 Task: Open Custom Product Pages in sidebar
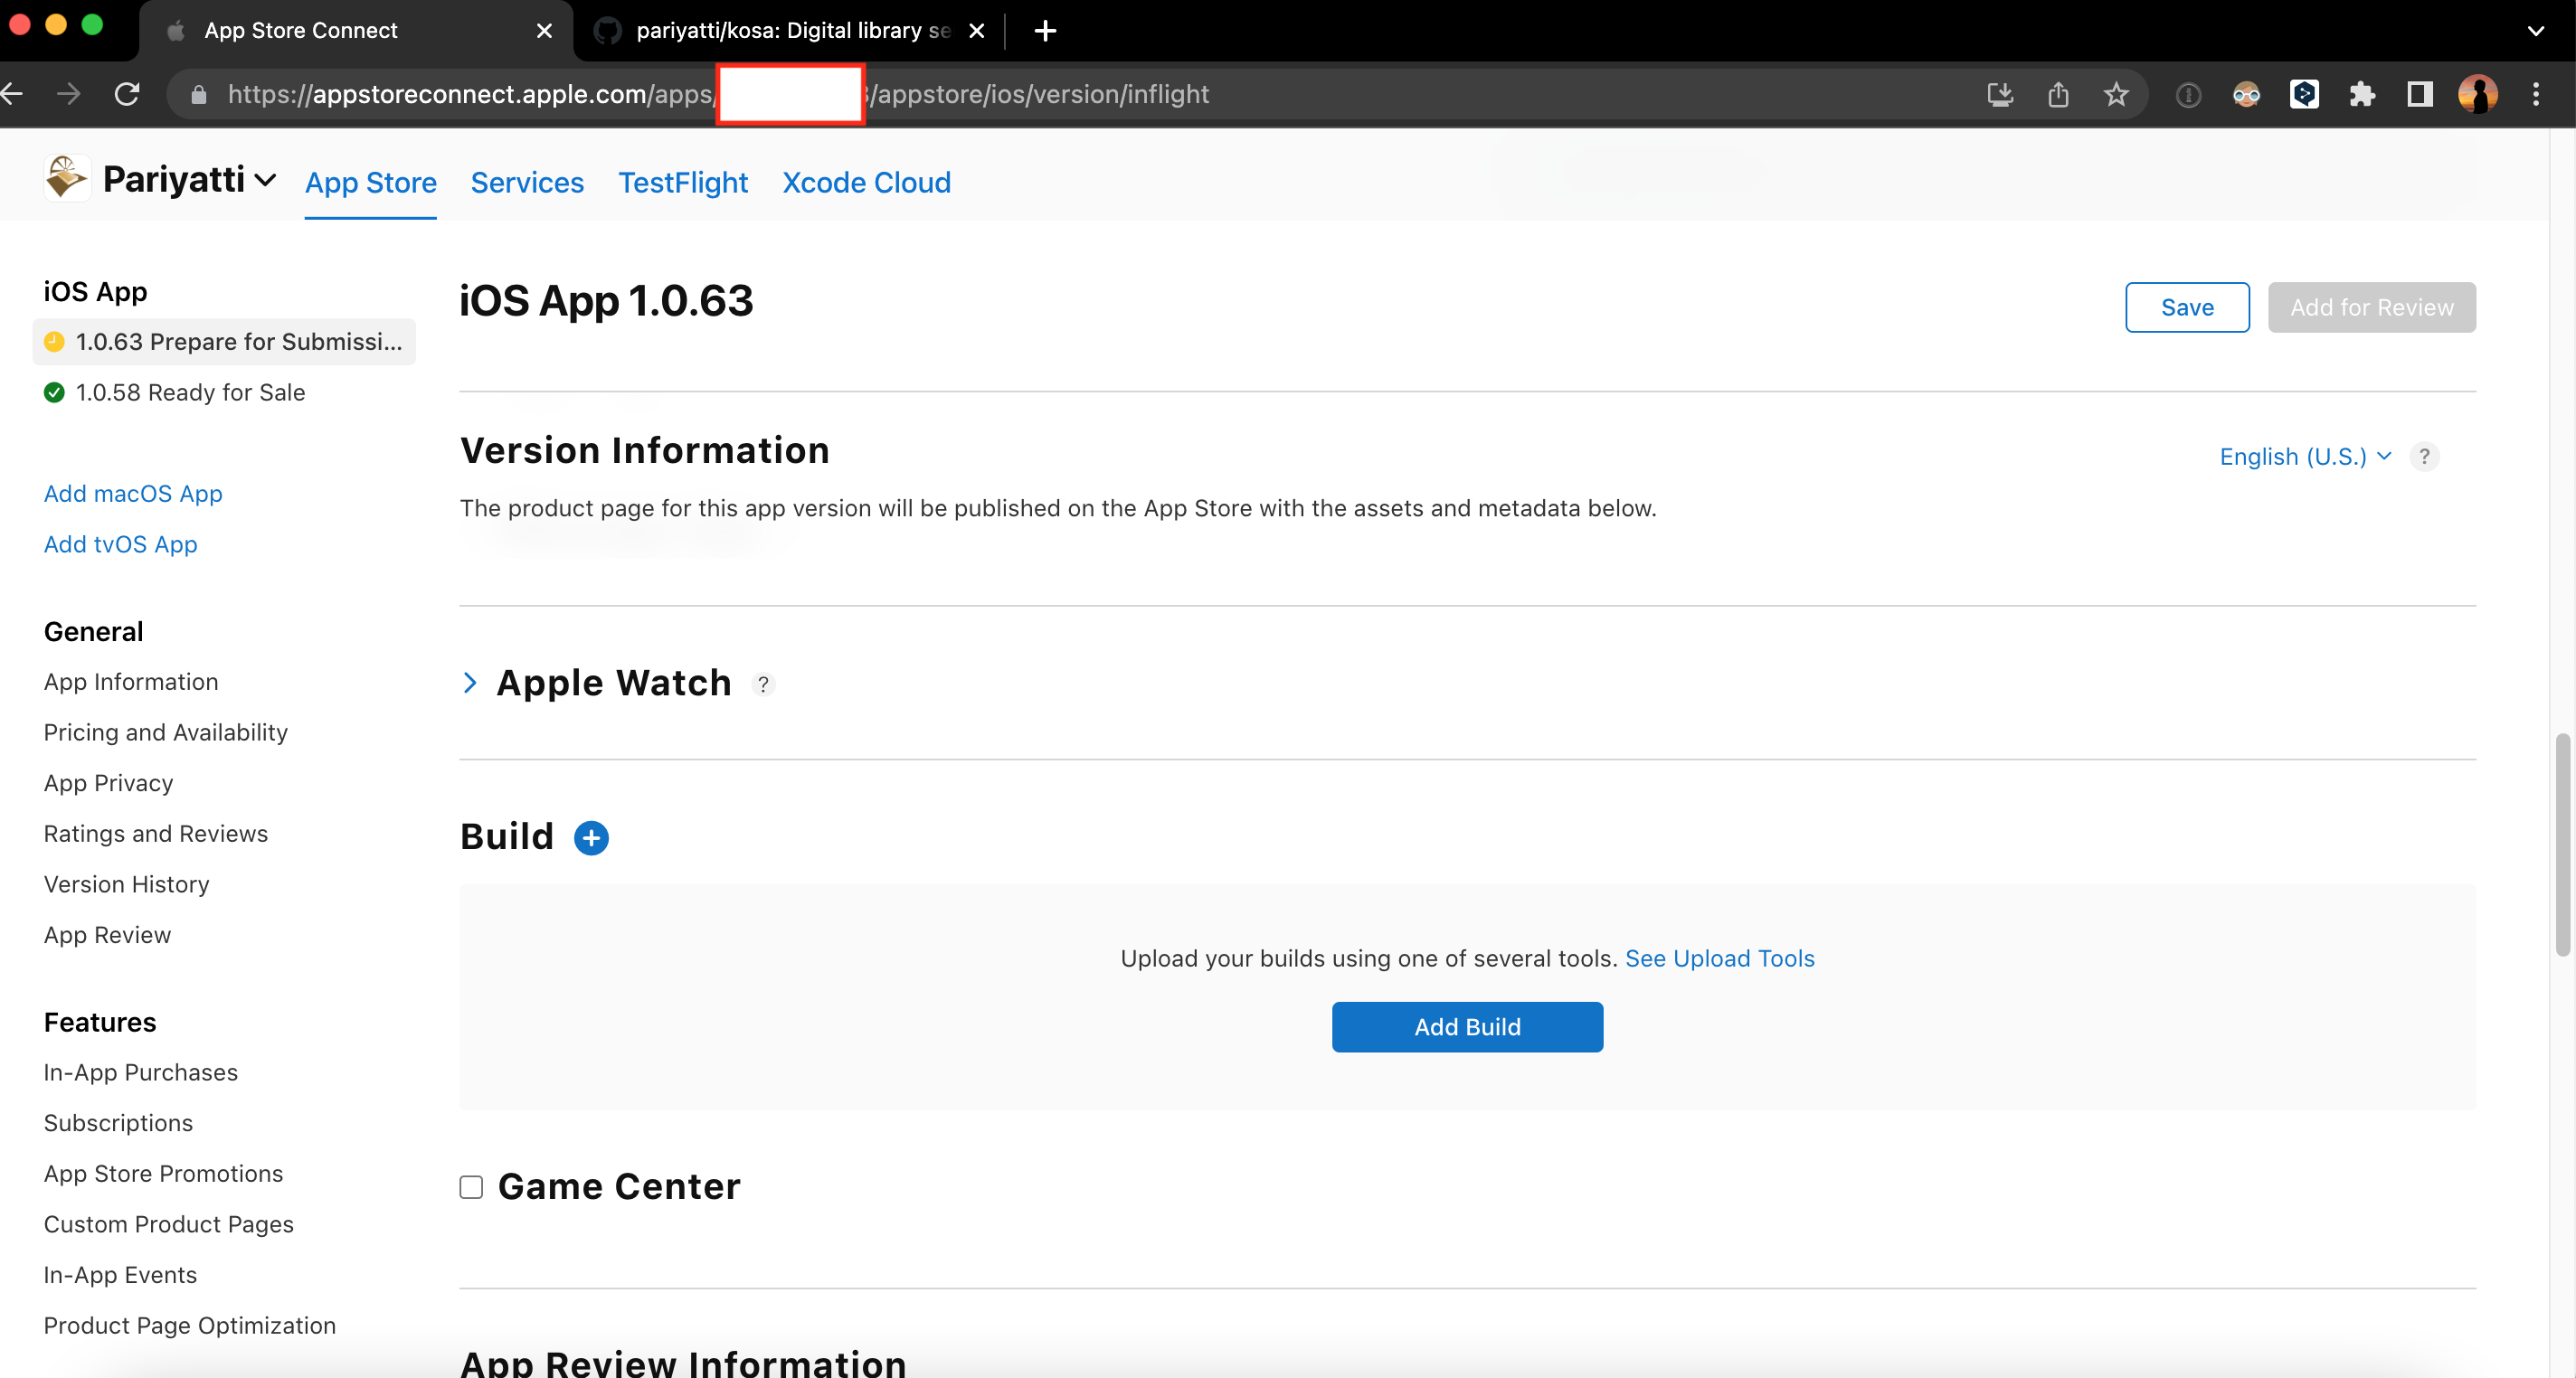click(x=169, y=1225)
